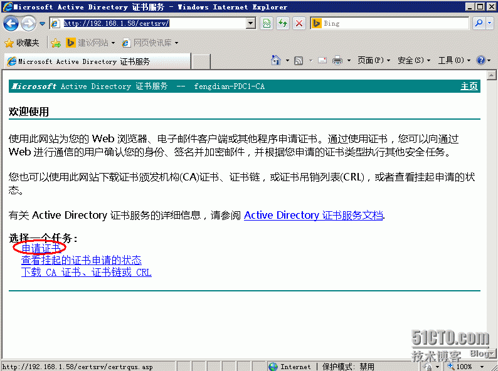Click the 申请证书 link

coord(41,248)
